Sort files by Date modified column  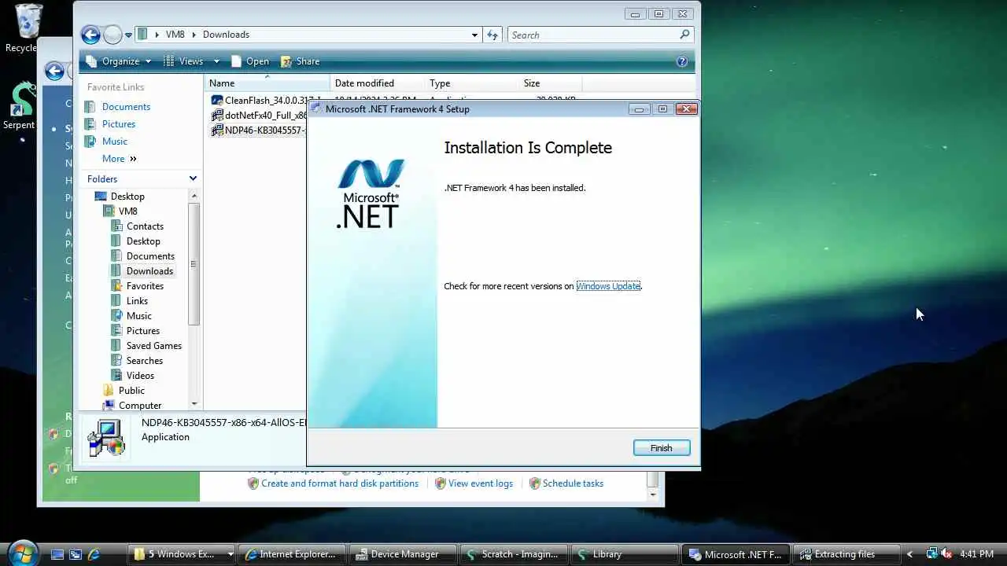pyautogui.click(x=377, y=83)
